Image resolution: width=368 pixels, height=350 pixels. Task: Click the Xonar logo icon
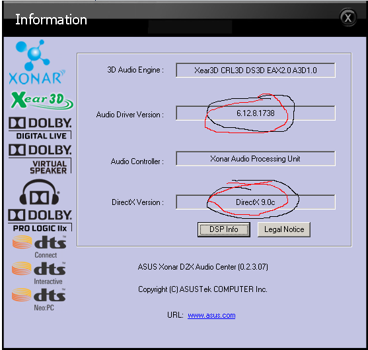[x=37, y=62]
